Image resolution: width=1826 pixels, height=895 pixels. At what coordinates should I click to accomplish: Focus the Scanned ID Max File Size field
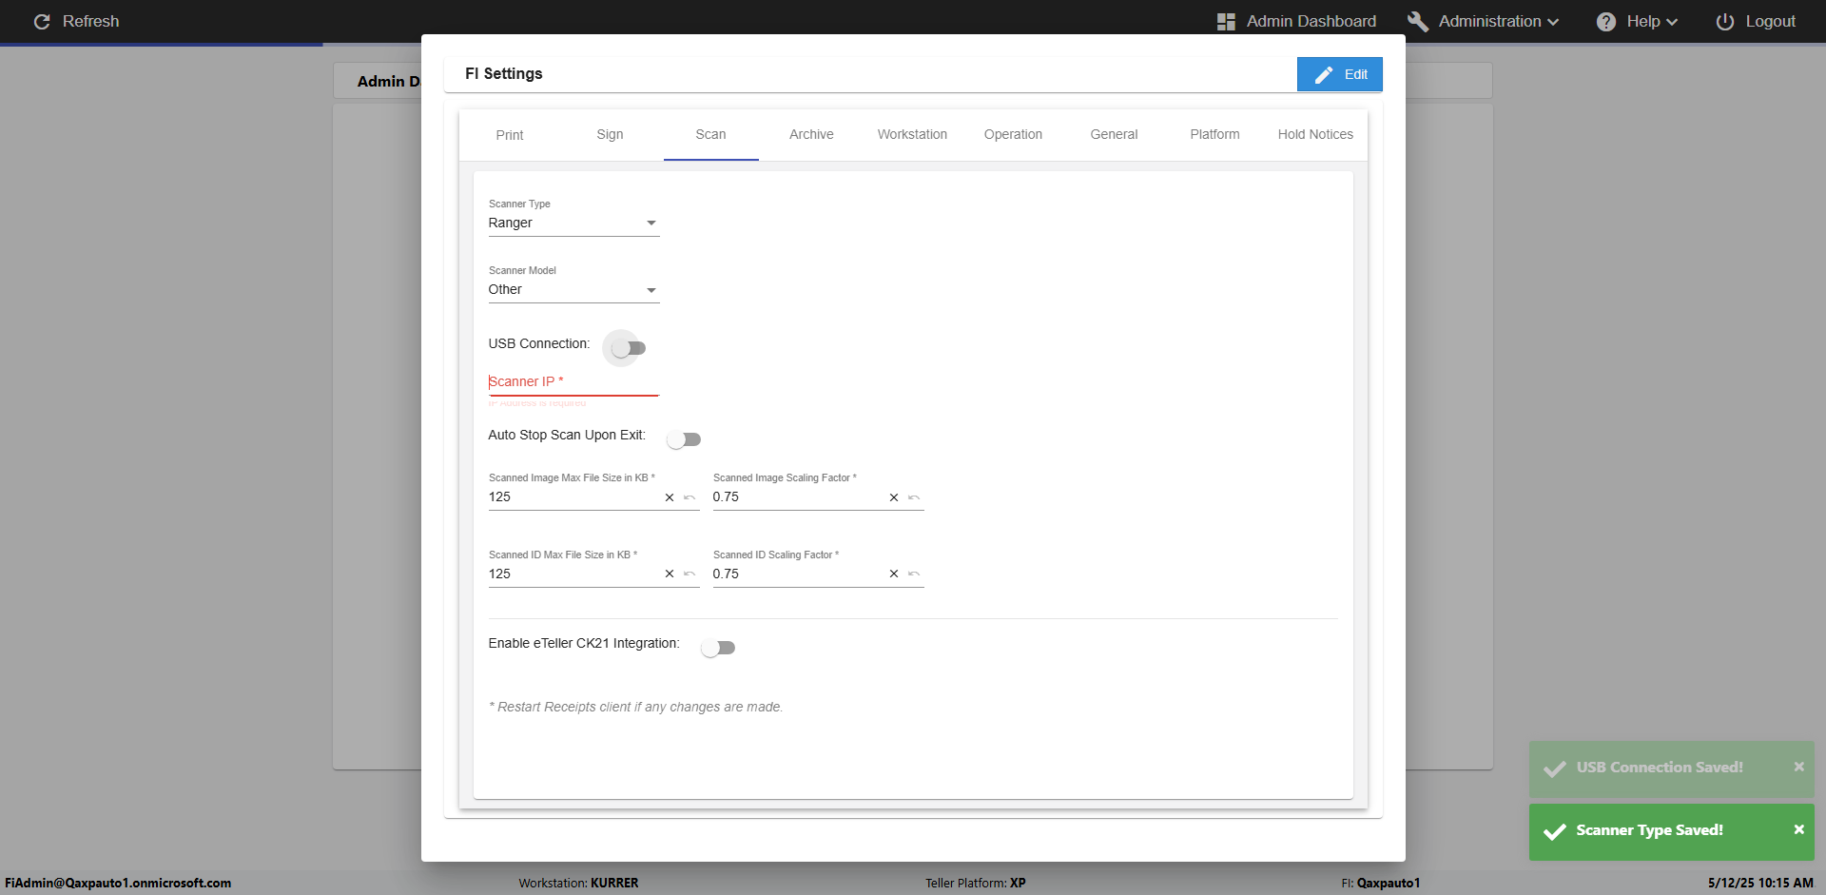pyautogui.click(x=573, y=574)
